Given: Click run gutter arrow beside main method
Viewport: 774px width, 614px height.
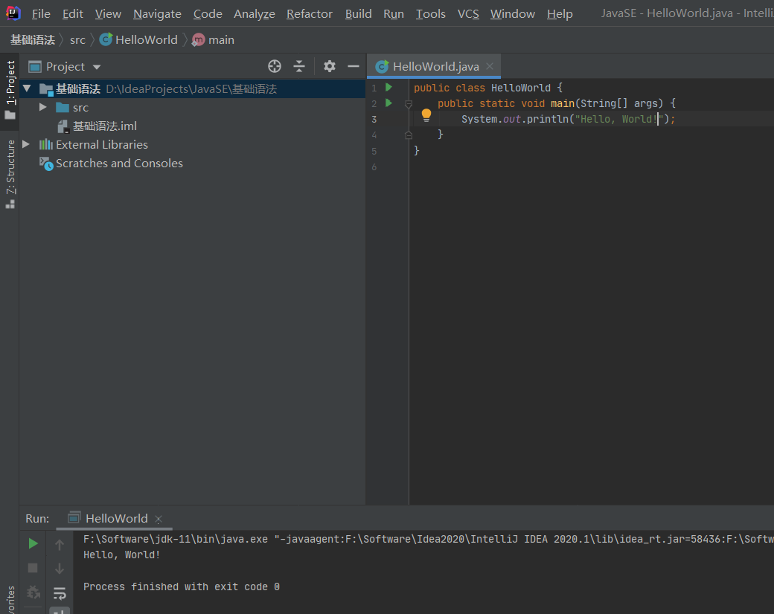Looking at the screenshot, I should click(389, 103).
